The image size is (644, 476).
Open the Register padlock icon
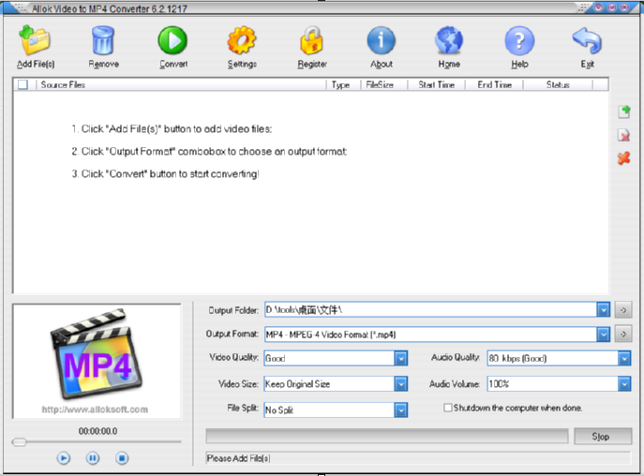311,40
